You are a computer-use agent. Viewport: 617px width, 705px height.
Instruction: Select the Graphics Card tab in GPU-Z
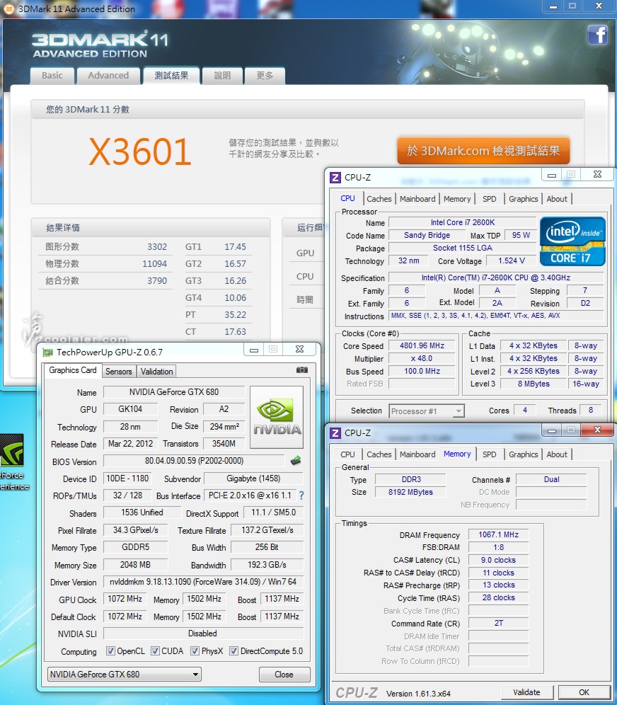coord(73,370)
